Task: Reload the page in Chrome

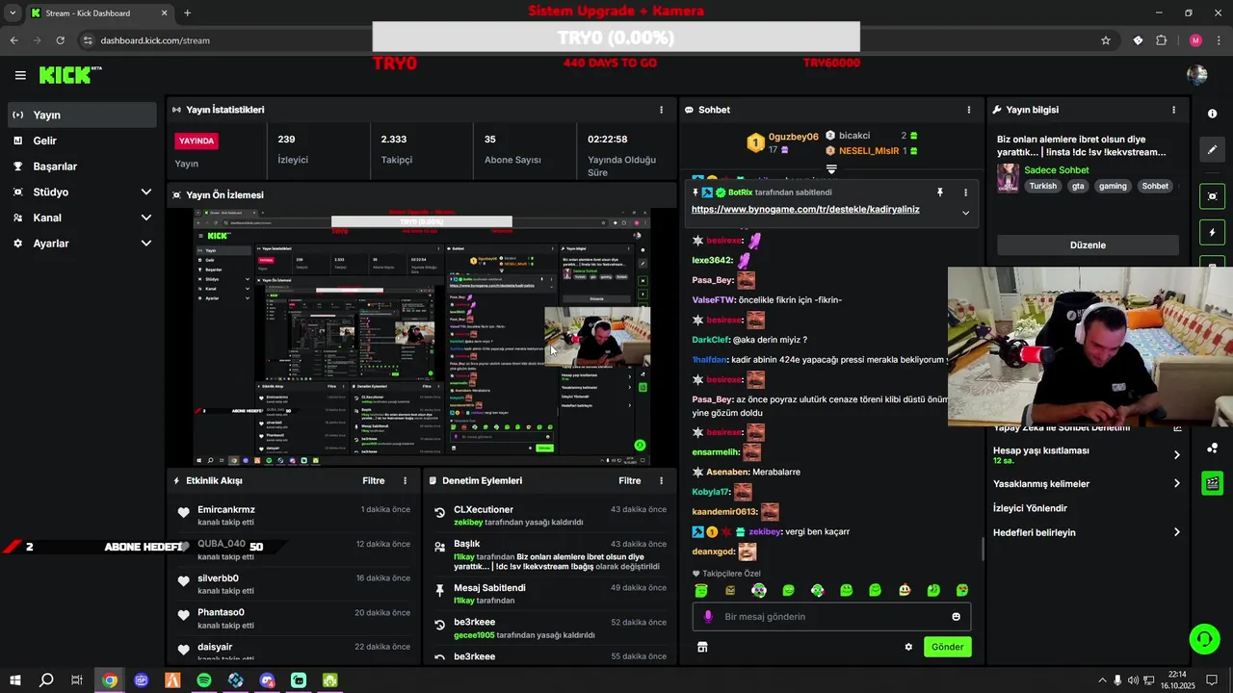Action: pyautogui.click(x=60, y=40)
